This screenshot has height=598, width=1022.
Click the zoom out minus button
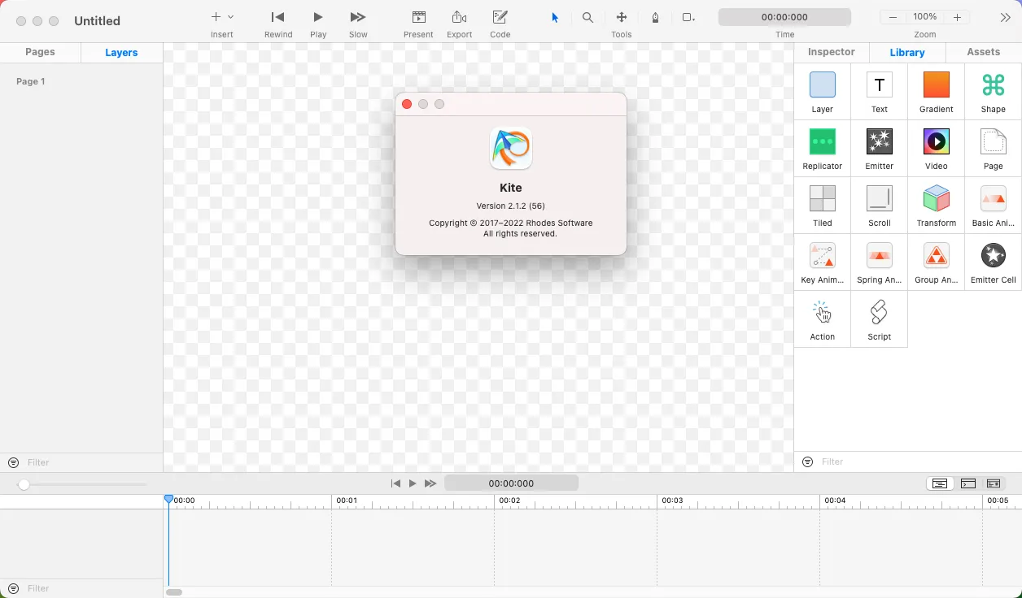click(x=893, y=17)
